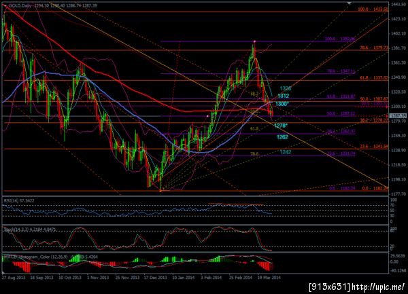
Task: Select orange Fibonacci label 78.6 - 1379.71
Action: point(374,48)
